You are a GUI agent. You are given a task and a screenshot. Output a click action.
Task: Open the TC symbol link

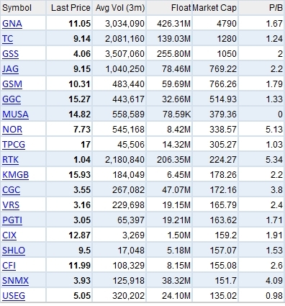tap(7, 39)
